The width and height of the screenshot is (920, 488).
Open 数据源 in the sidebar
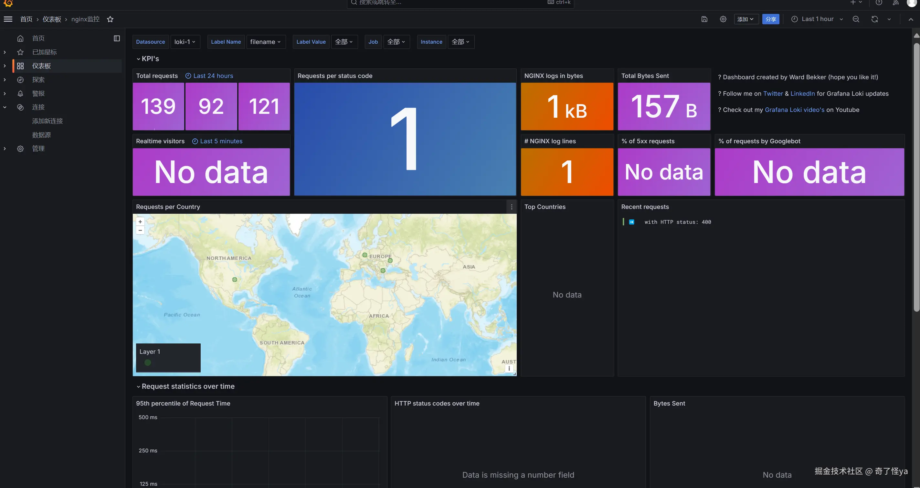(41, 135)
